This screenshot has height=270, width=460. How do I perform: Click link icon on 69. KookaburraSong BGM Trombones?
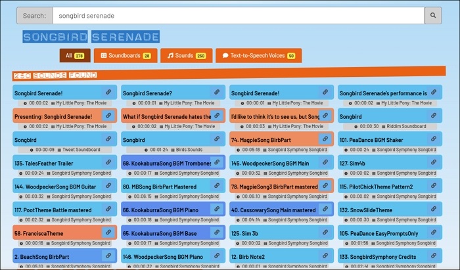point(217,162)
